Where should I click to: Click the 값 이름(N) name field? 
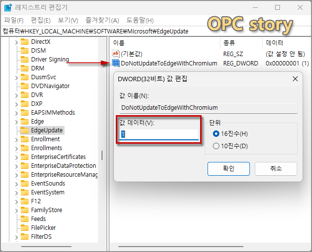tap(208, 108)
